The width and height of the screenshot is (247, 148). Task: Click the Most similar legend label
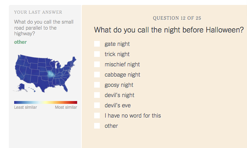(66, 107)
